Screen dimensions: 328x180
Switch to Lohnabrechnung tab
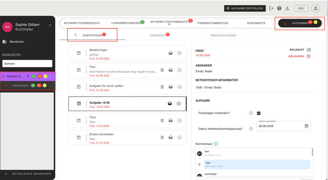point(125,23)
